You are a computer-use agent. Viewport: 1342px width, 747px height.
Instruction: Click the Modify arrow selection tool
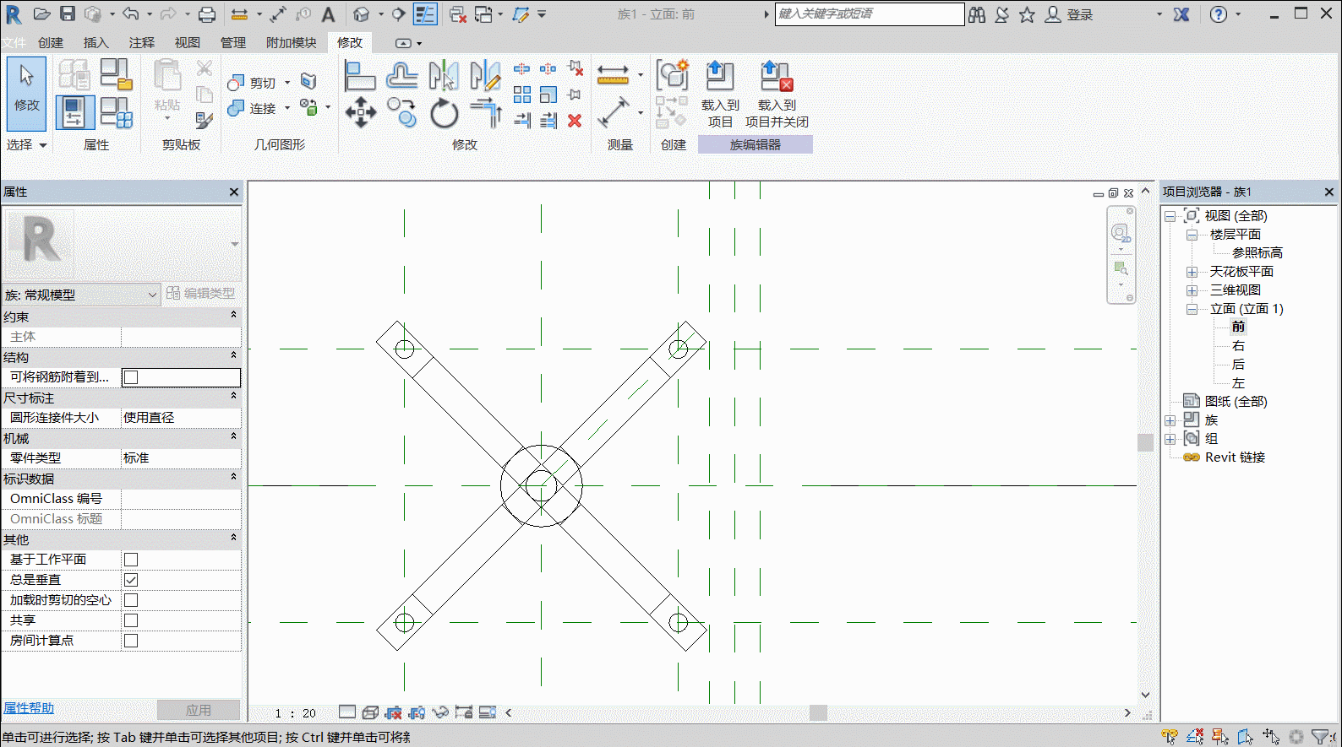click(x=26, y=93)
